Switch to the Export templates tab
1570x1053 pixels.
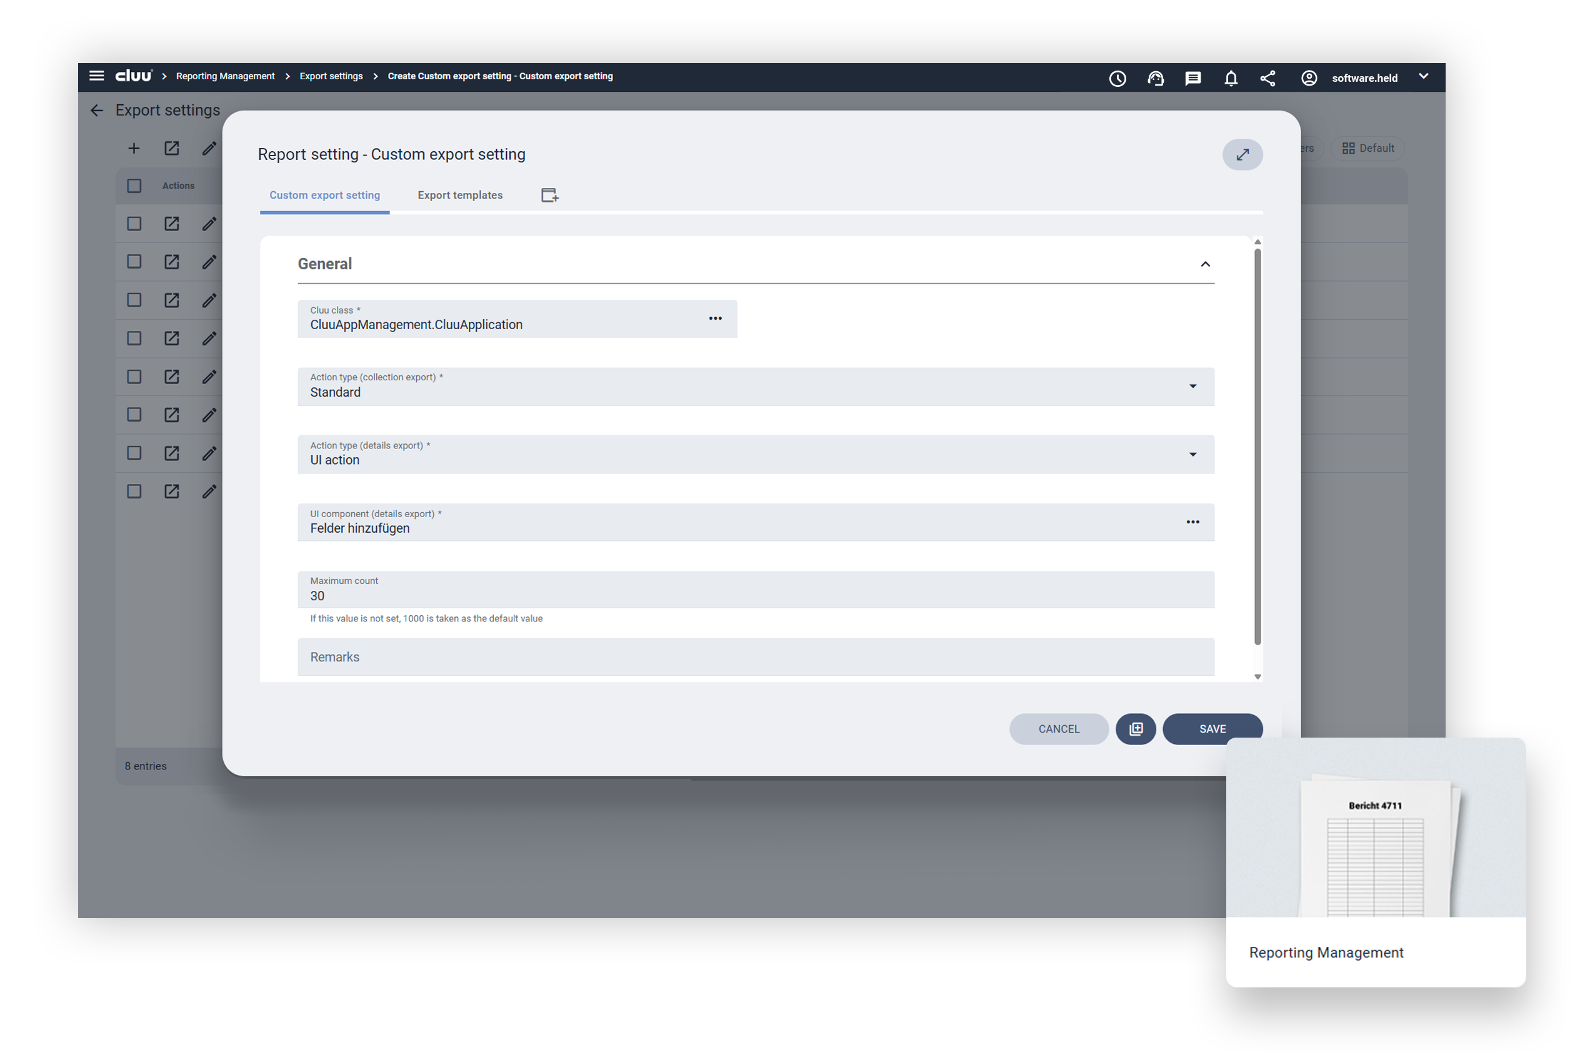[460, 195]
